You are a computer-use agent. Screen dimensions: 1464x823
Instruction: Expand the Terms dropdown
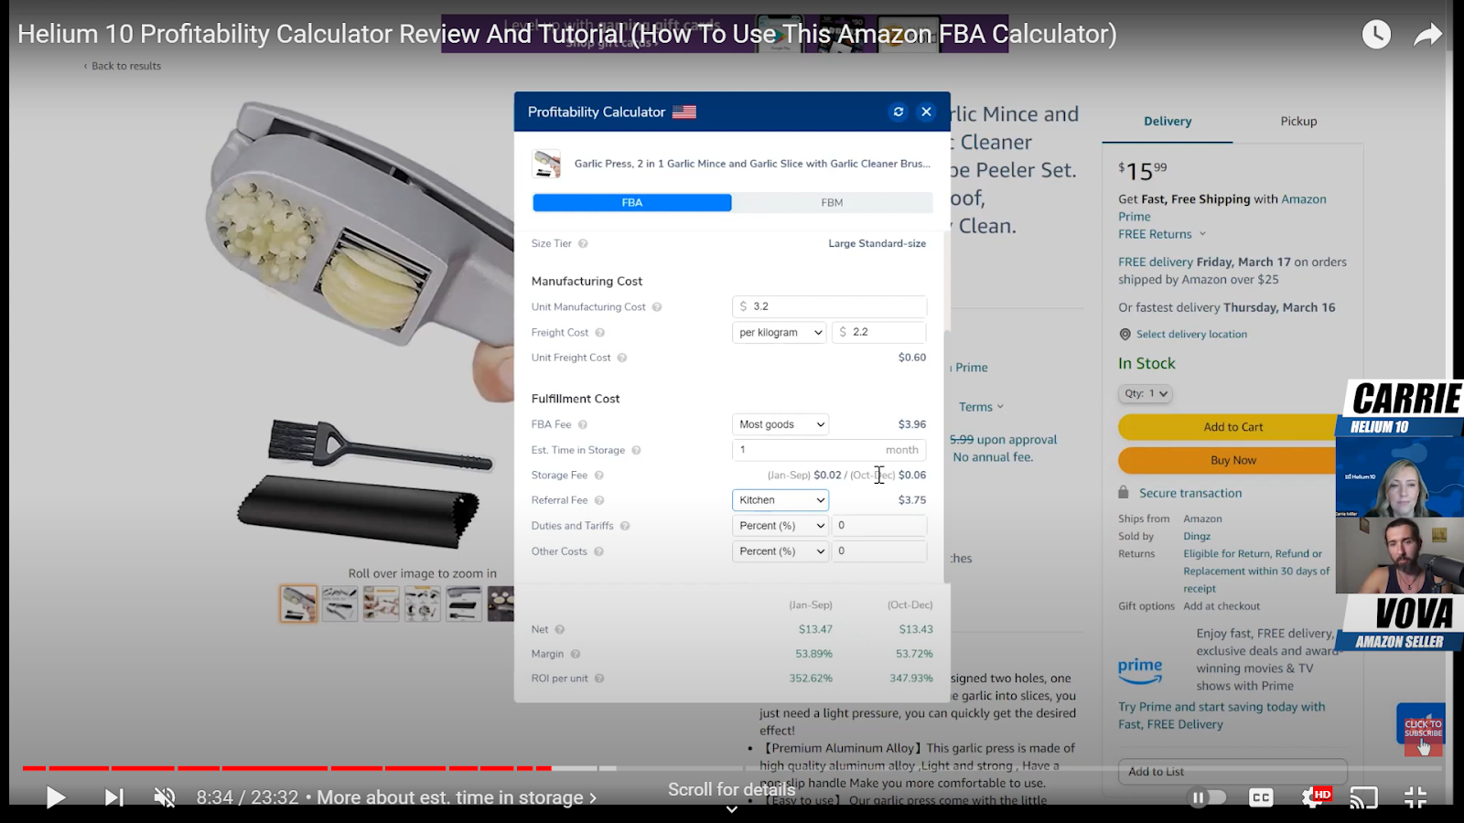(982, 407)
